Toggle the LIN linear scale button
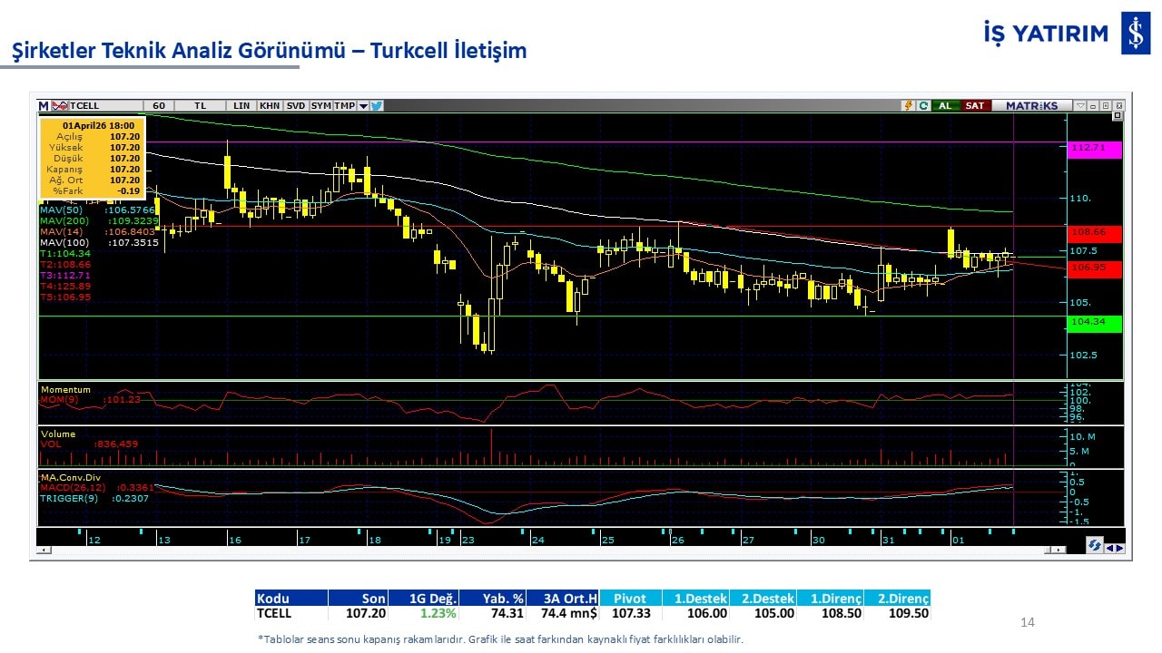 coord(241,106)
